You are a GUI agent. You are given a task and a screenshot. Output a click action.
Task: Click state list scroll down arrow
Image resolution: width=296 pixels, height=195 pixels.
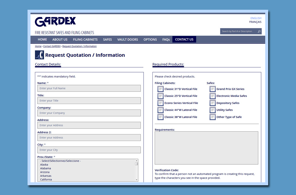coord(136,180)
